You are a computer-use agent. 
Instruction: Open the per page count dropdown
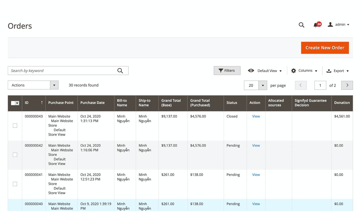click(263, 85)
